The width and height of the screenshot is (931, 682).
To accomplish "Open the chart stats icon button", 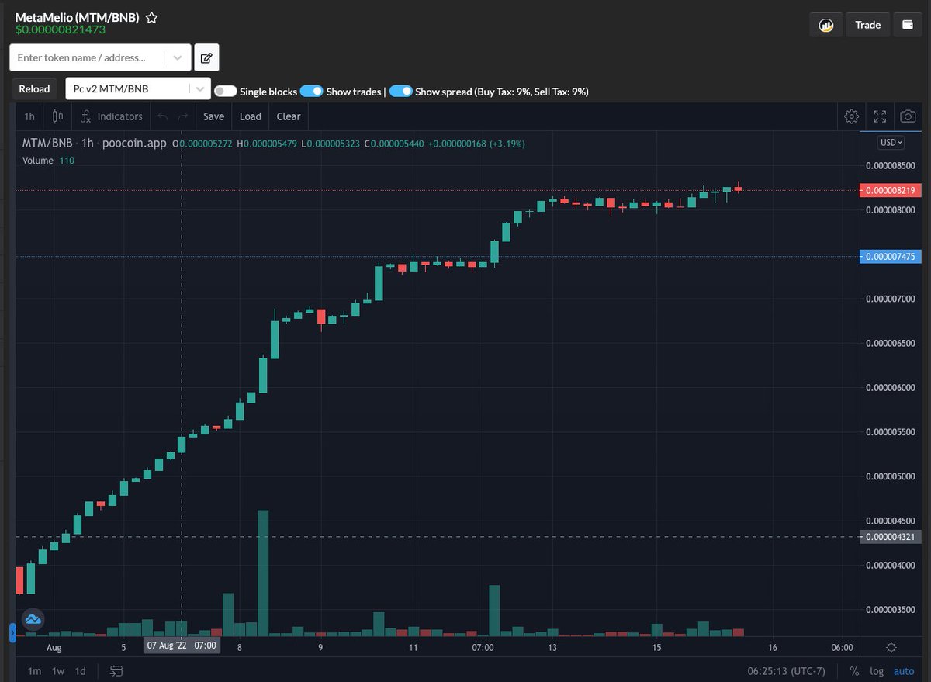I will point(826,25).
